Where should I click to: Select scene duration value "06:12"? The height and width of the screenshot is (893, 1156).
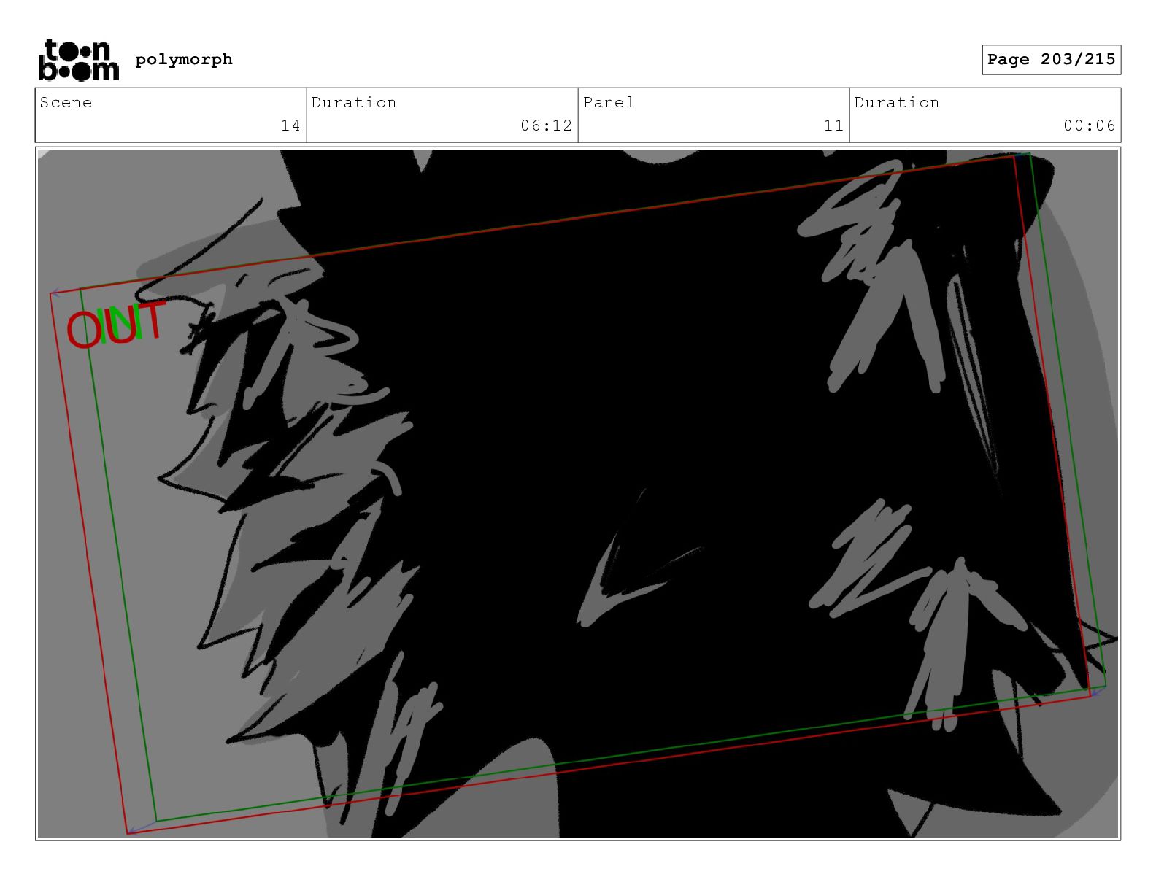(546, 125)
